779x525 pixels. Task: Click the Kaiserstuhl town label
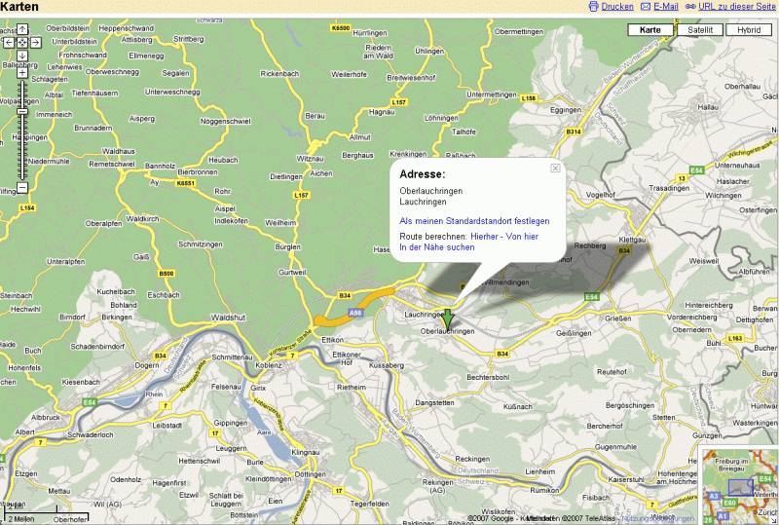coord(626,480)
